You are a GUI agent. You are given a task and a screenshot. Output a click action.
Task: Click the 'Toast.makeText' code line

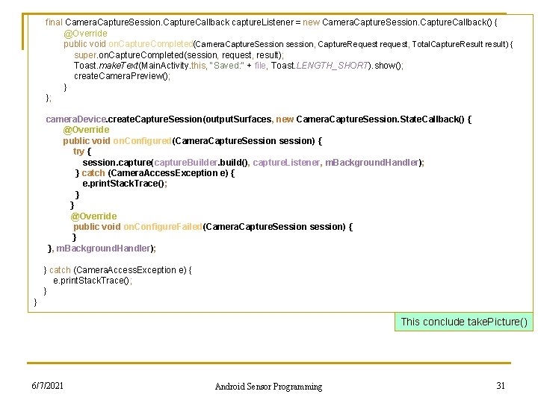238,66
